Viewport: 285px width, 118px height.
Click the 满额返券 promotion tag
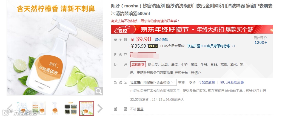point(138,64)
